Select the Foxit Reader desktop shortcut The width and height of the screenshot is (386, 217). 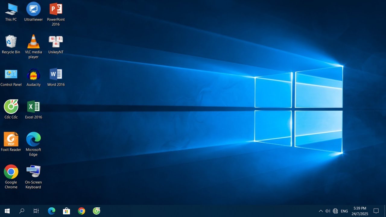11,142
